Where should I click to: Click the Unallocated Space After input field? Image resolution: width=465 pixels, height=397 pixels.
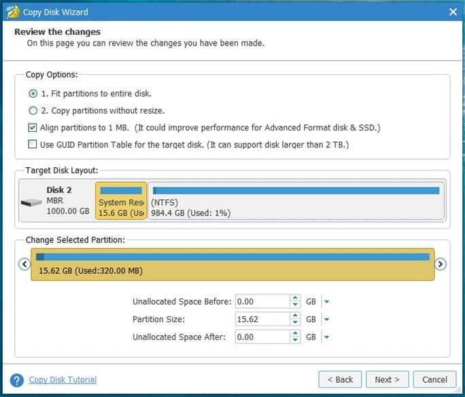pyautogui.click(x=262, y=337)
